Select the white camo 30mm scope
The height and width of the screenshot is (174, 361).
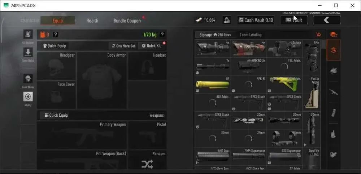pos(249,120)
